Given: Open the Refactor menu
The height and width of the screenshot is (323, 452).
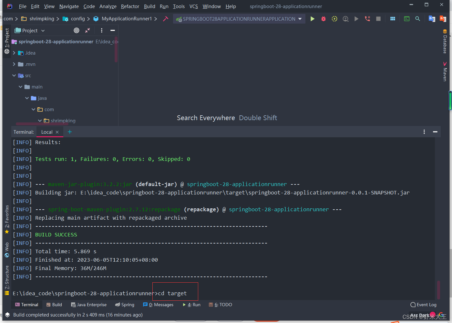Looking at the screenshot, I should (x=130, y=6).
